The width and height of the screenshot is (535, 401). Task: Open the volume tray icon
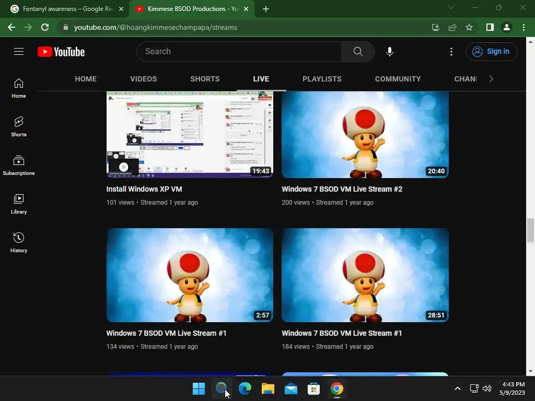pos(487,388)
